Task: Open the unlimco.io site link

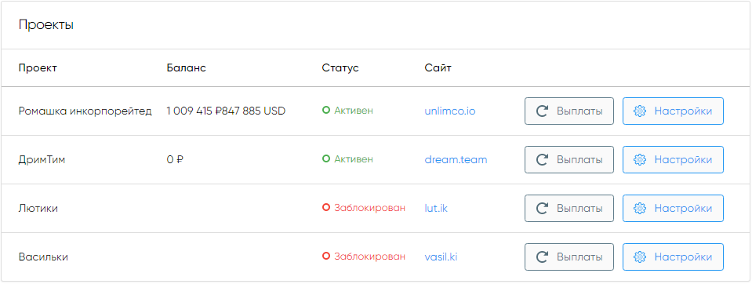Action: (450, 111)
